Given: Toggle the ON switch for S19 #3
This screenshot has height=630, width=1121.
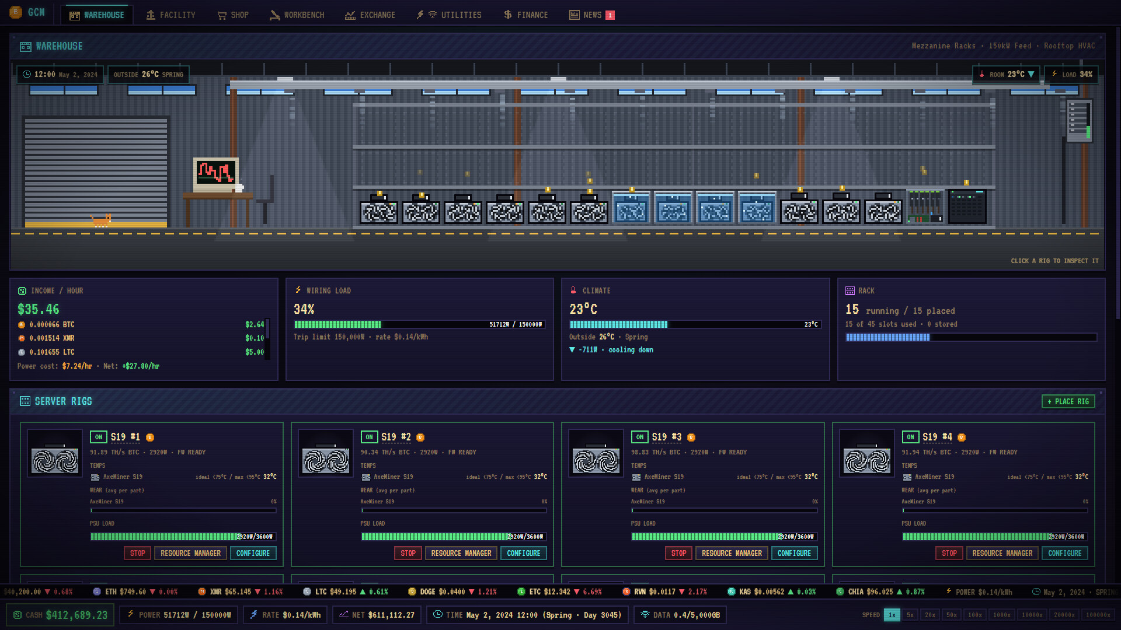Looking at the screenshot, I should [640, 437].
